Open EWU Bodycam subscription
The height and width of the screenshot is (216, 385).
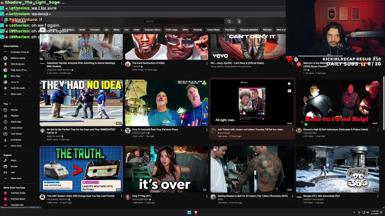click(x=18, y=64)
